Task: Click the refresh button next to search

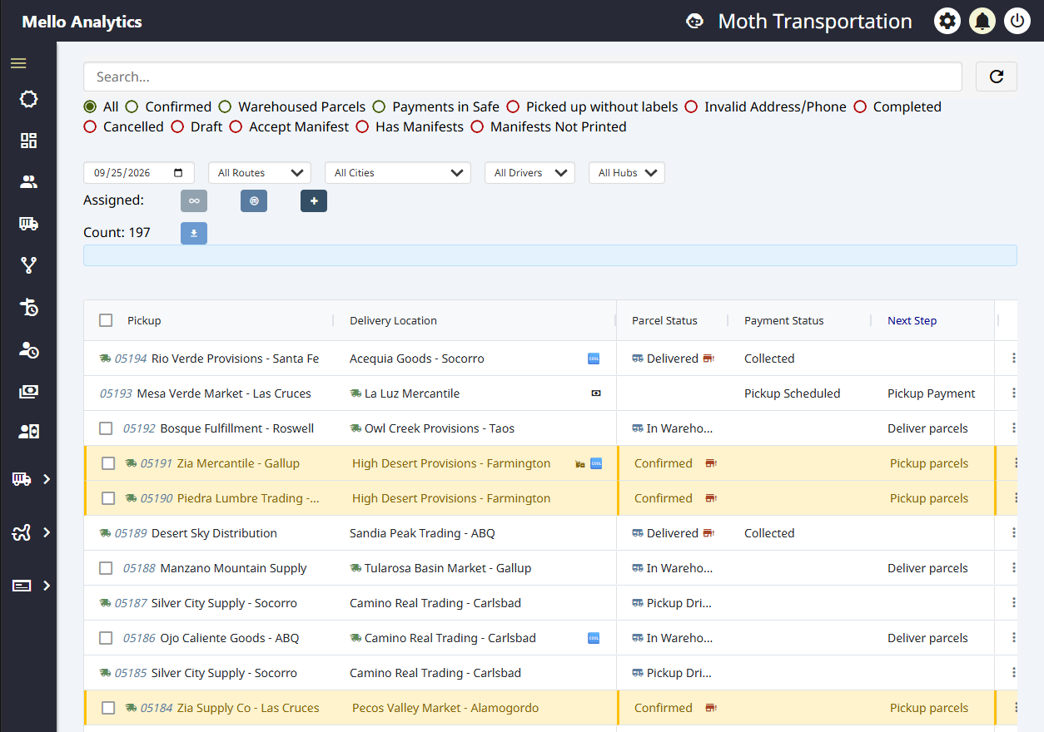Action: click(997, 77)
